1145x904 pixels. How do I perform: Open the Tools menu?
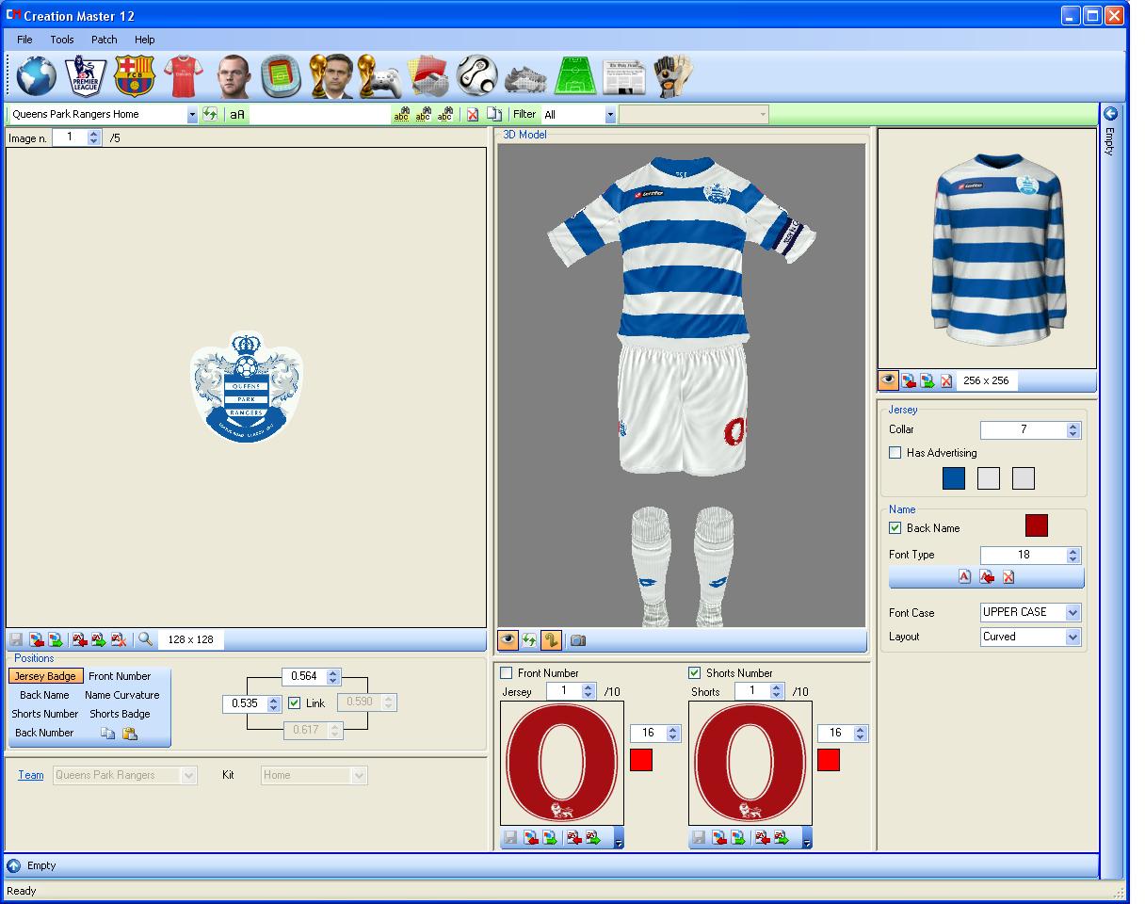click(x=61, y=40)
